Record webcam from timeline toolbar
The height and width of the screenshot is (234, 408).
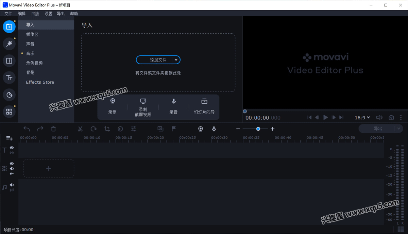point(201,129)
